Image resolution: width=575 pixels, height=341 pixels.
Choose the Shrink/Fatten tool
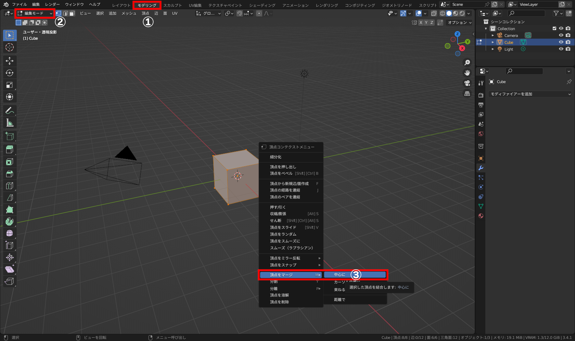(x=10, y=258)
